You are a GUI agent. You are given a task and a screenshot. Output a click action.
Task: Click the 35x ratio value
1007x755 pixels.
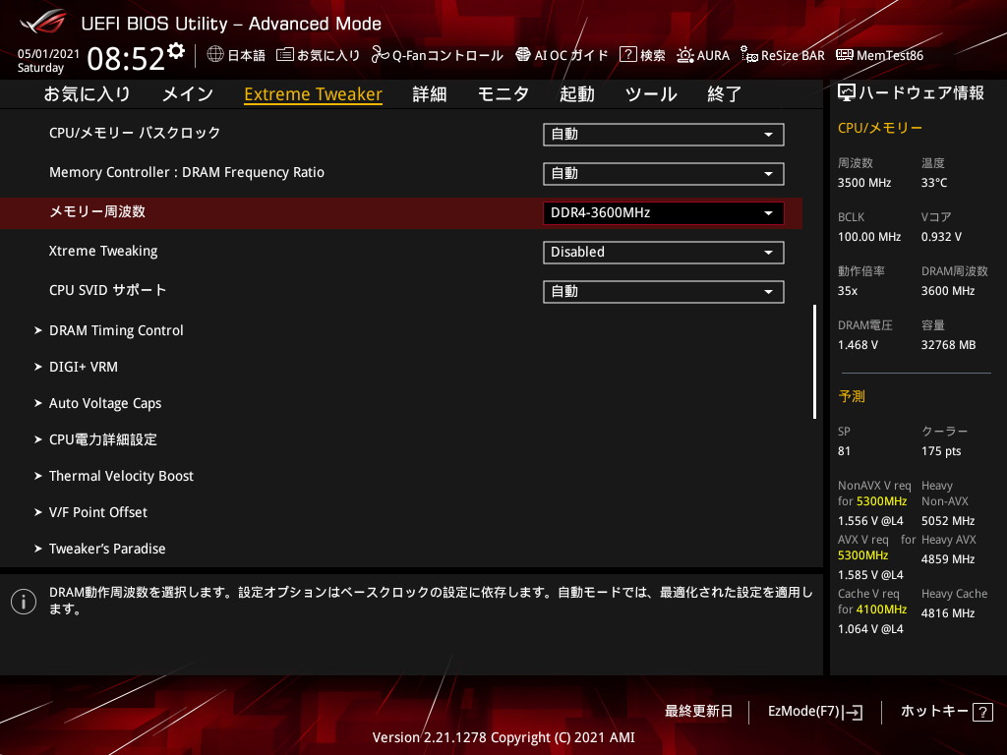tap(848, 291)
